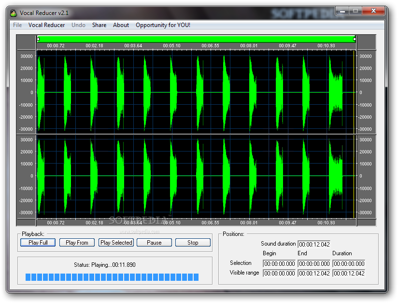This screenshot has height=303, width=398.
Task: Click the Status: Playing...00:11.890 text
Action: coord(105,265)
